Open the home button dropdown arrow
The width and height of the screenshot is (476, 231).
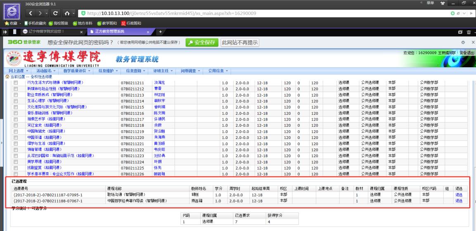pyautogui.click(x=74, y=13)
